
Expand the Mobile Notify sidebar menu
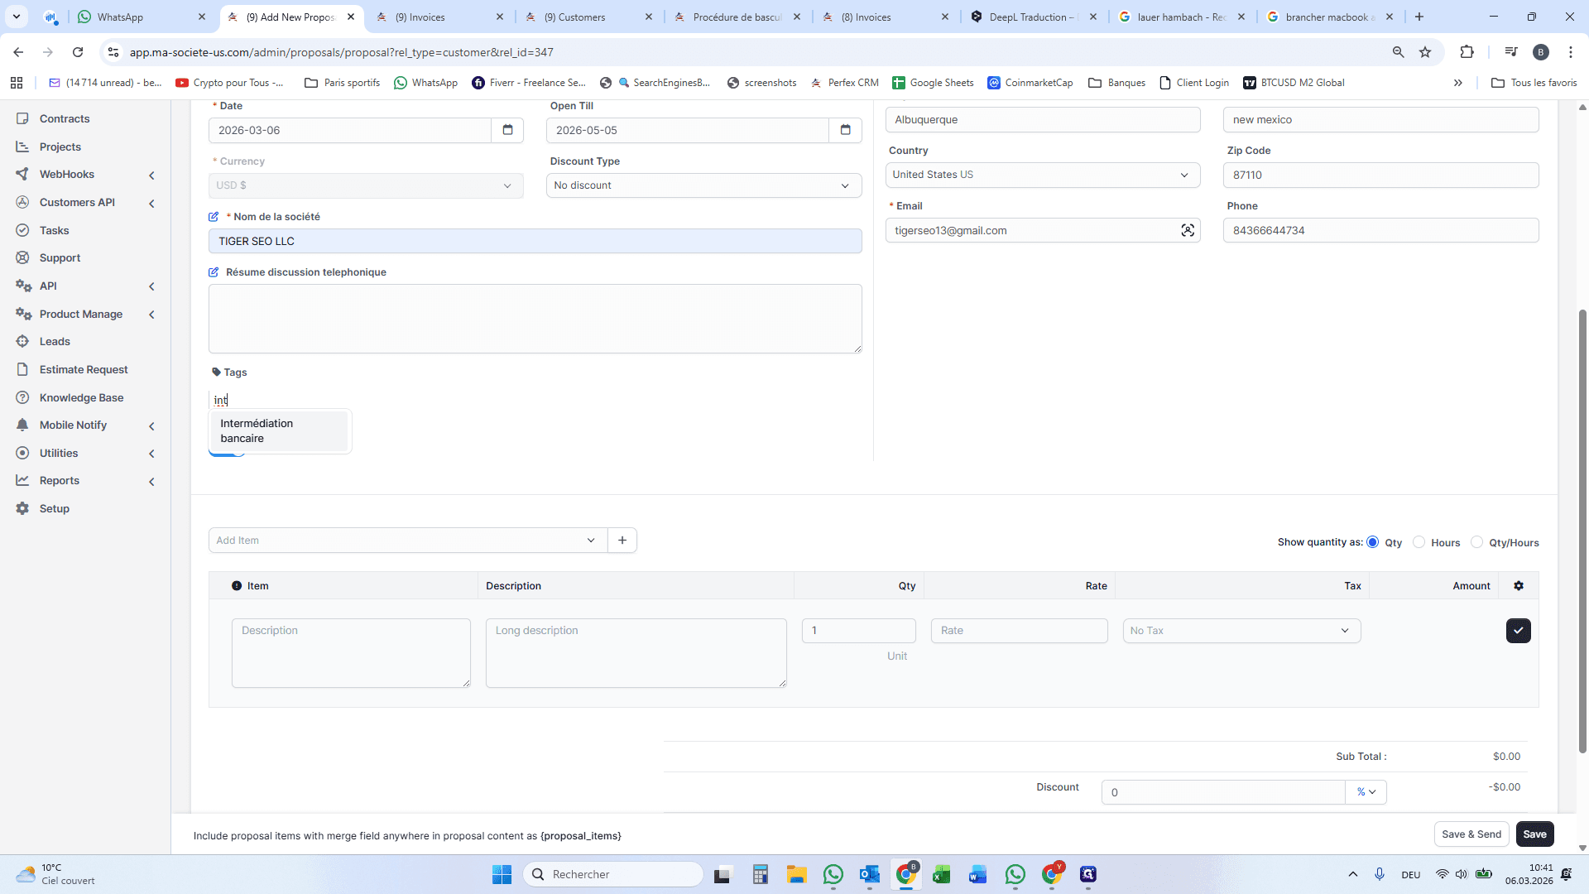click(x=151, y=426)
